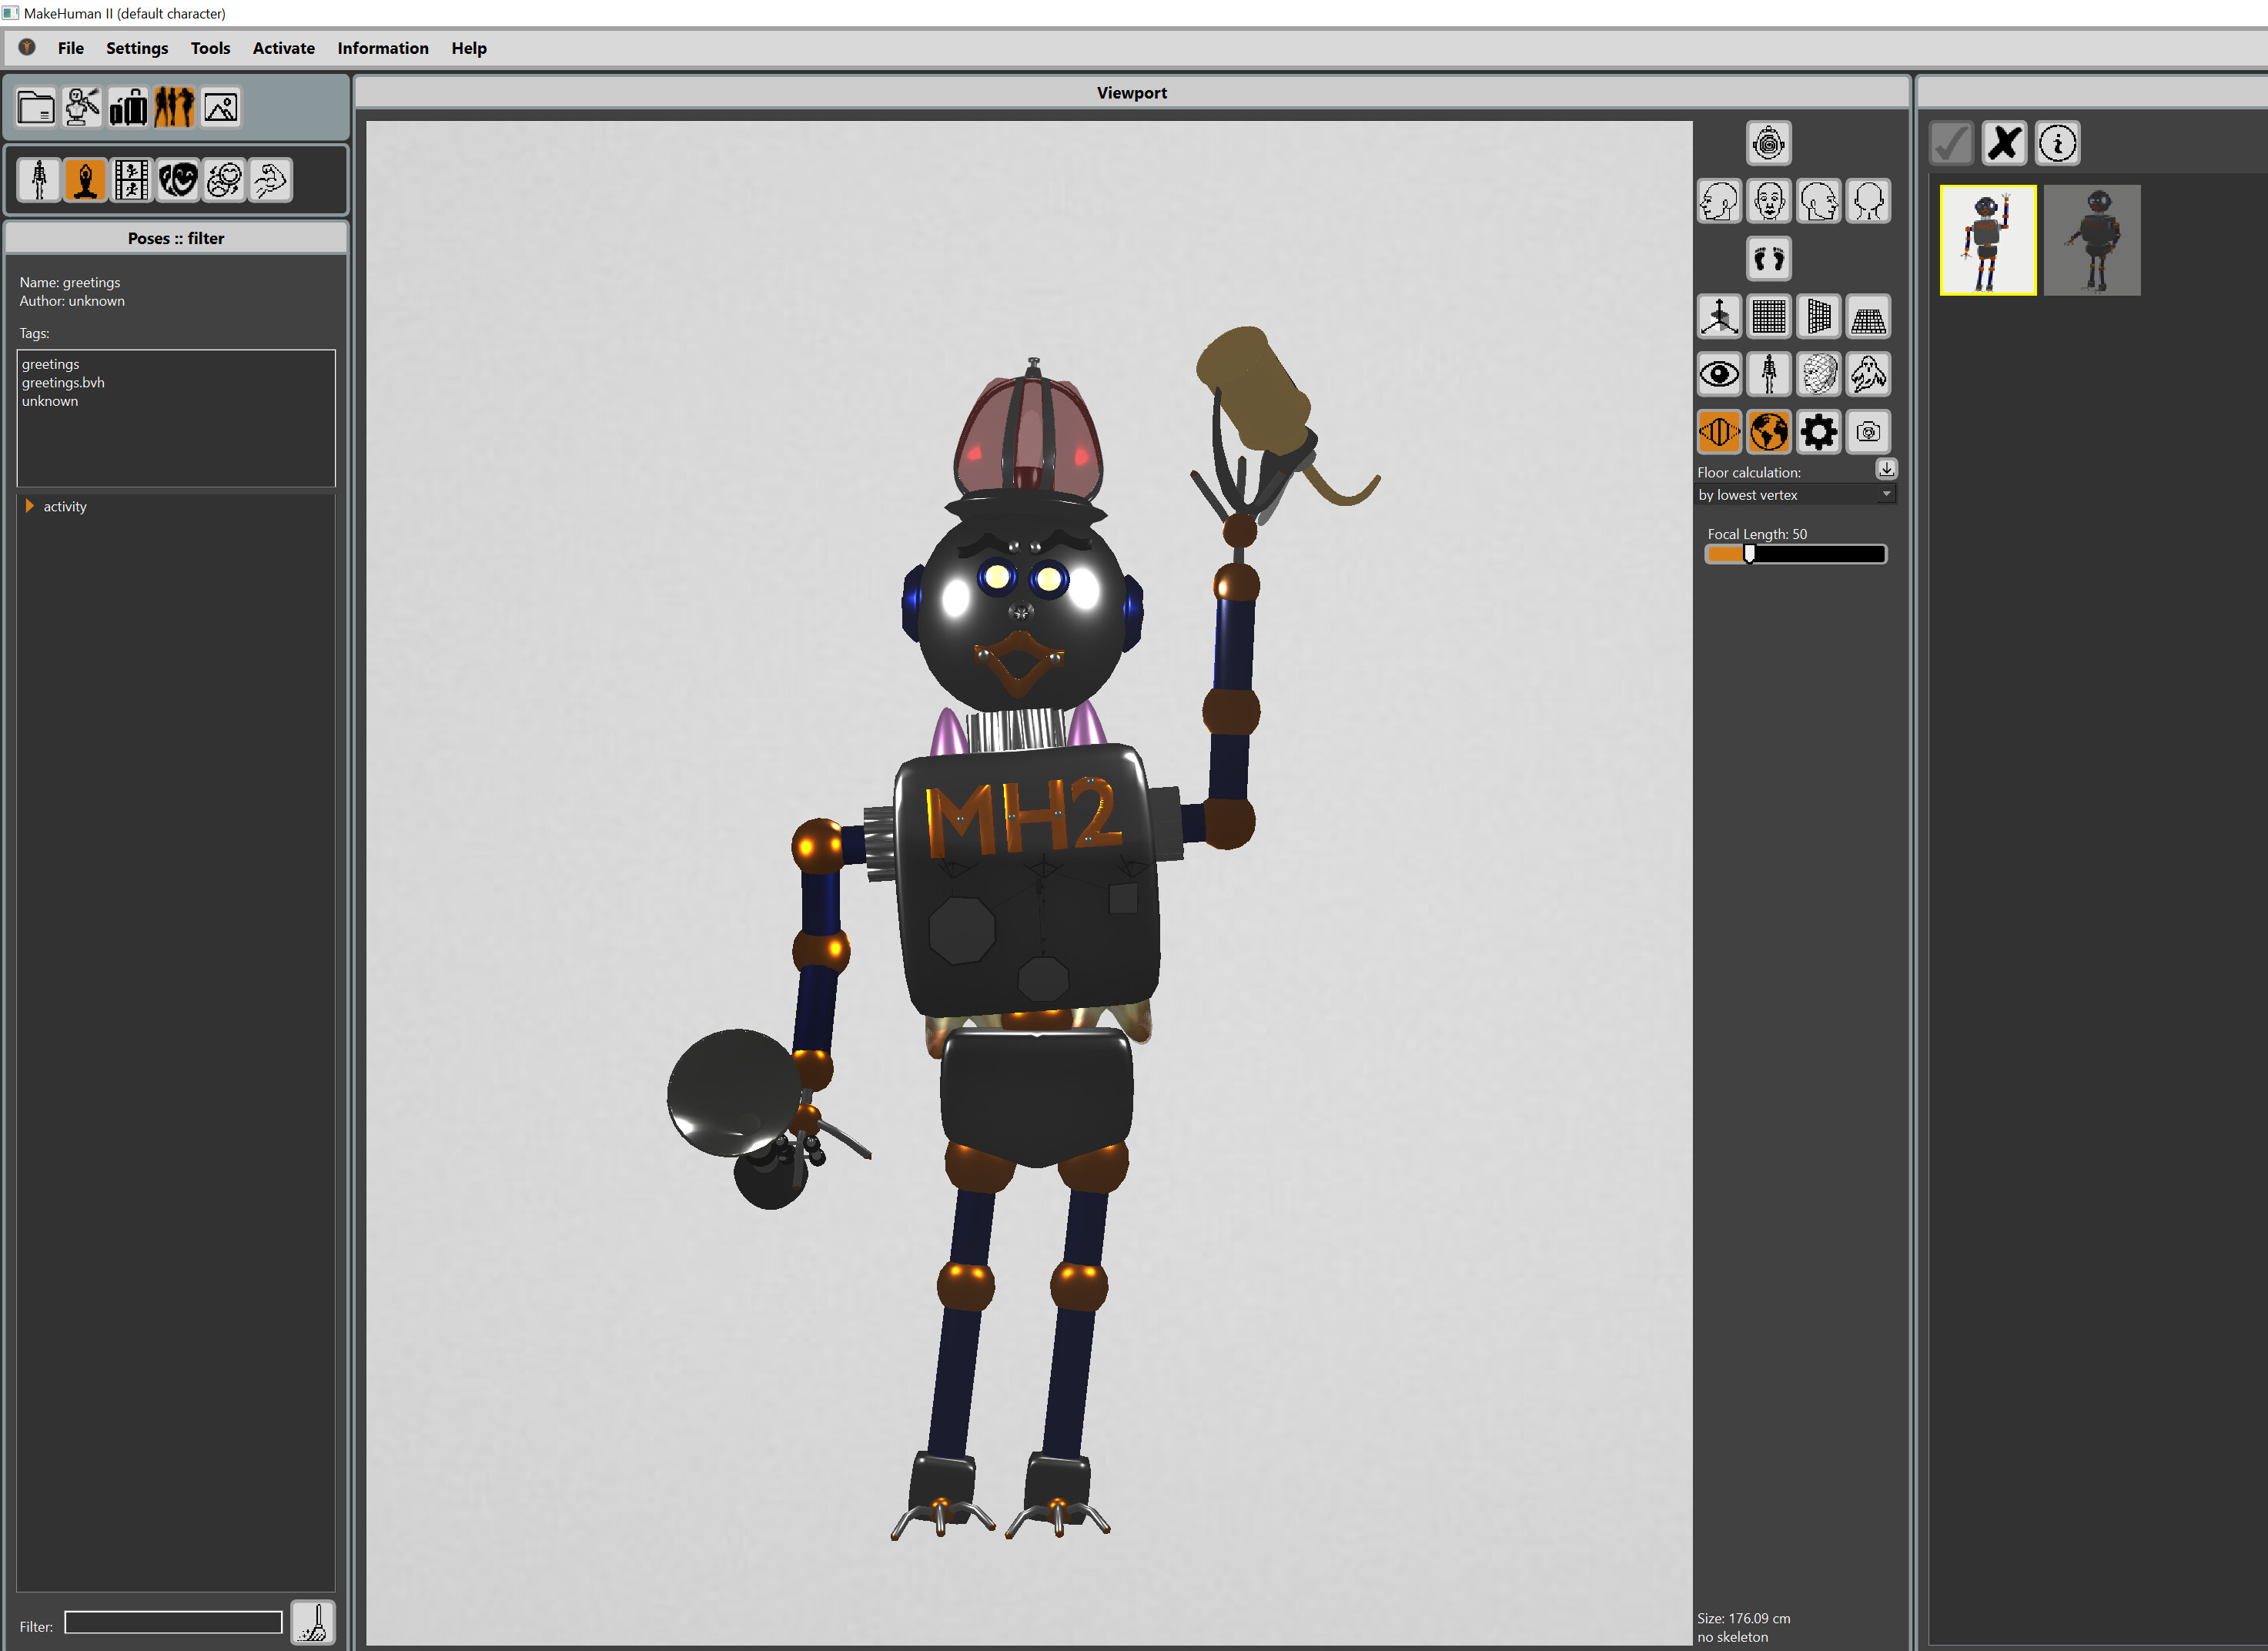Toggle the skybox globe button
The width and height of the screenshot is (2268, 1651).
(1768, 432)
